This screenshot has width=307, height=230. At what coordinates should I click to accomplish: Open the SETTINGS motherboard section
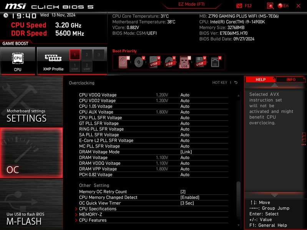tap(32, 101)
